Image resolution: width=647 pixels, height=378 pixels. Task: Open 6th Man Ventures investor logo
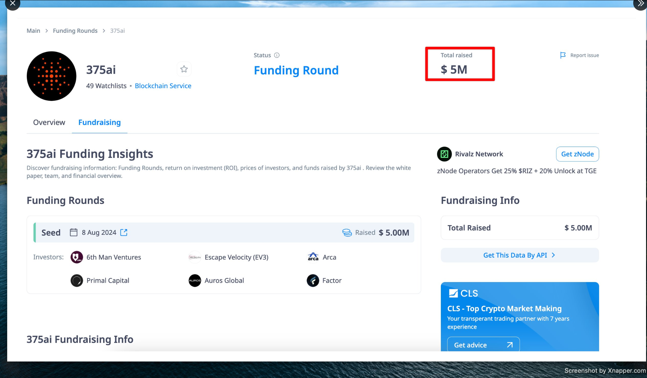pyautogui.click(x=77, y=257)
